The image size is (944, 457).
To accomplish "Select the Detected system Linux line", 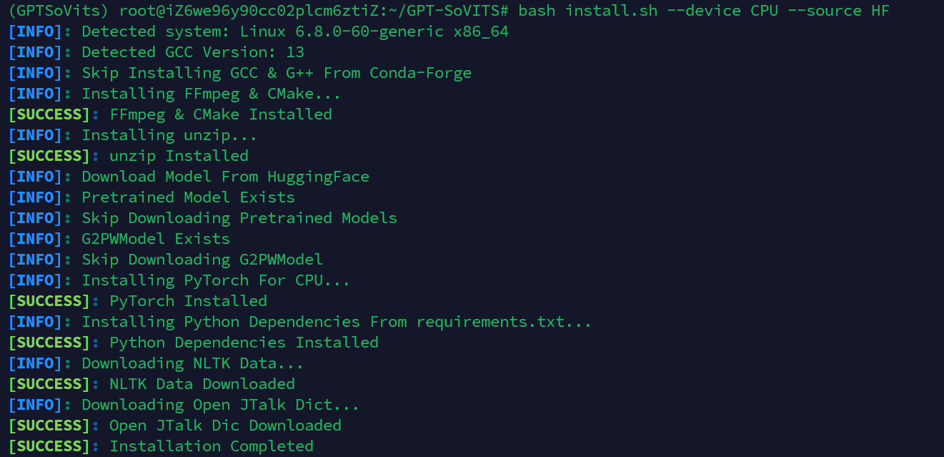I will pyautogui.click(x=259, y=31).
